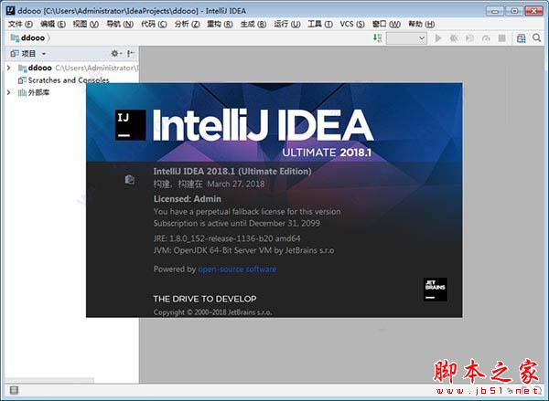The image size is (549, 401).
Task: Open the 分析(Z) menu
Action: 187,24
